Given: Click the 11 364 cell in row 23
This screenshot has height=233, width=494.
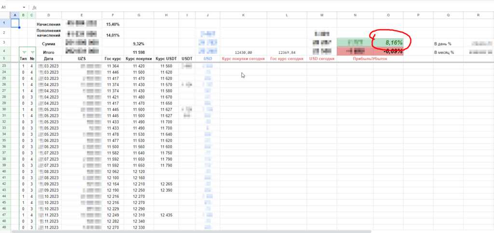Looking at the screenshot, I should [x=113, y=66].
